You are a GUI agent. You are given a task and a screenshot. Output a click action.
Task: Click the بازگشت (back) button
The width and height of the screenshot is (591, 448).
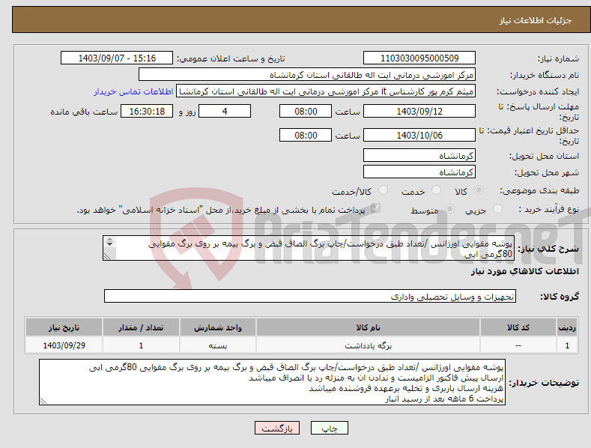tap(277, 428)
